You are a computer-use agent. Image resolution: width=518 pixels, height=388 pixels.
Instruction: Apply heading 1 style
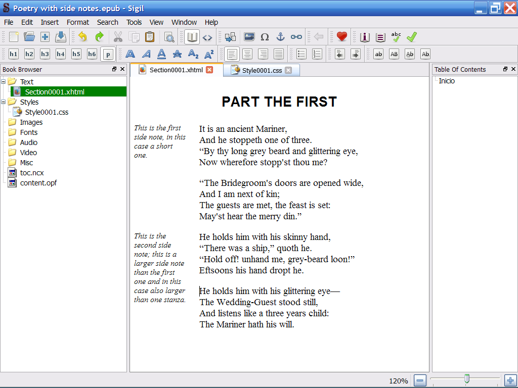coord(14,54)
